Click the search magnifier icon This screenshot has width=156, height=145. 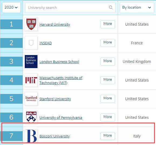coord(111,7)
